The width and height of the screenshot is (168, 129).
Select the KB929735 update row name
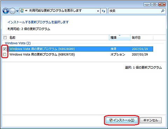pyautogui.click(x=42, y=54)
